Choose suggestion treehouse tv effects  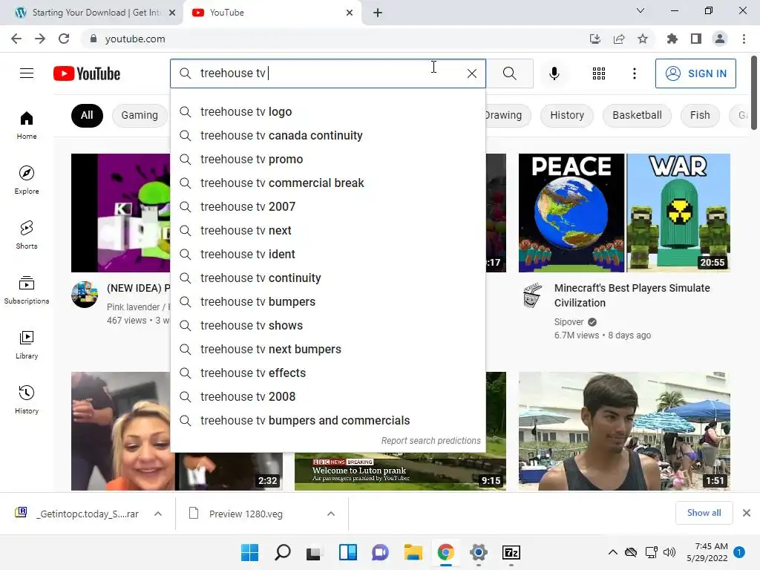click(327, 373)
